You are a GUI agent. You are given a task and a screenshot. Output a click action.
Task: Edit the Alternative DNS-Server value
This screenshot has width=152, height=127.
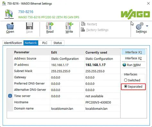67,90
